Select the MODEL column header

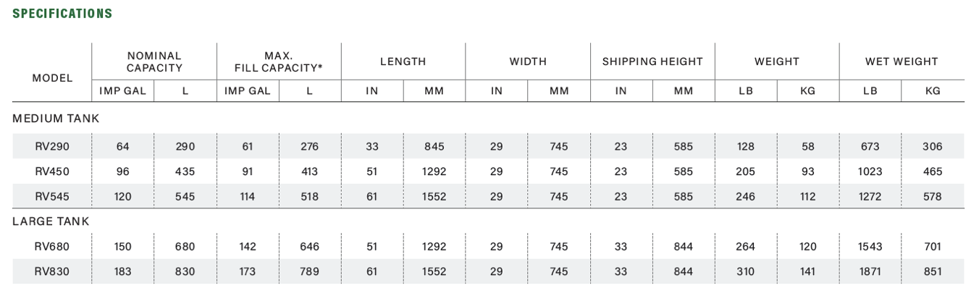(53, 77)
